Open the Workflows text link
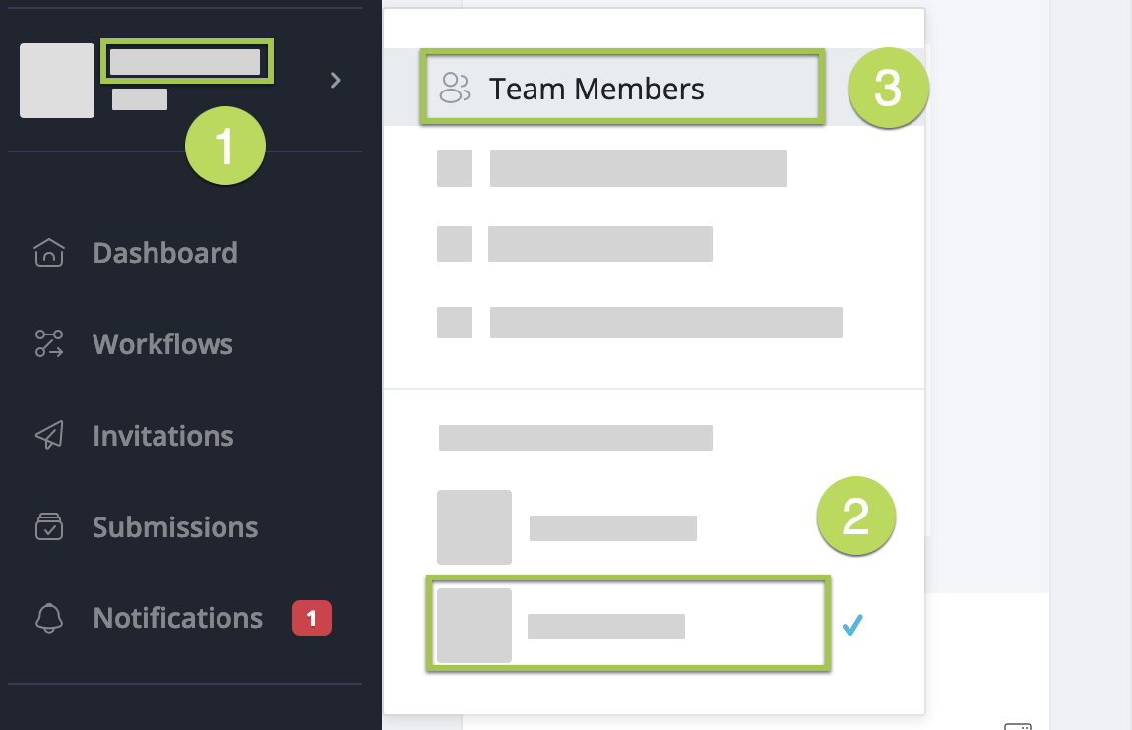This screenshot has height=730, width=1132. (x=162, y=344)
